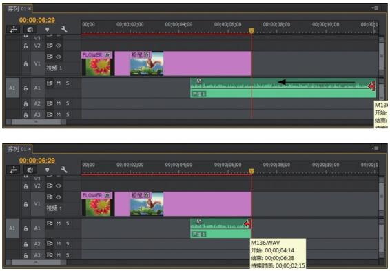Viewport: 390px width, 271px height.
Task: Add a marker using top timeline marker icon
Action: [48, 30]
